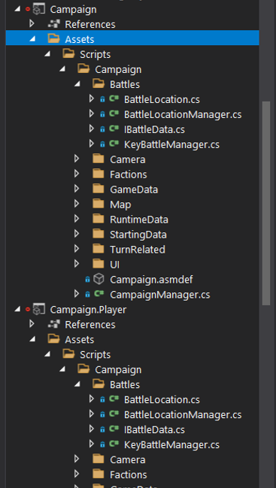Select the UI folder label
The image size is (276, 488).
[114, 265]
